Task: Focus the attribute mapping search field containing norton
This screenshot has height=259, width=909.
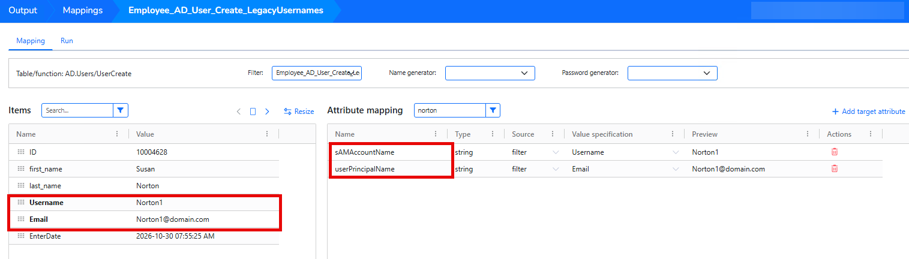Action: [x=450, y=110]
